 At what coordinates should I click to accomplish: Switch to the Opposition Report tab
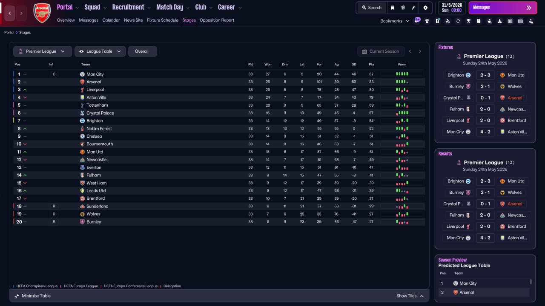pyautogui.click(x=217, y=20)
